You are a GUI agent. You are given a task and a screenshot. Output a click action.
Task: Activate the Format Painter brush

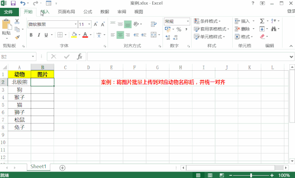17,37
